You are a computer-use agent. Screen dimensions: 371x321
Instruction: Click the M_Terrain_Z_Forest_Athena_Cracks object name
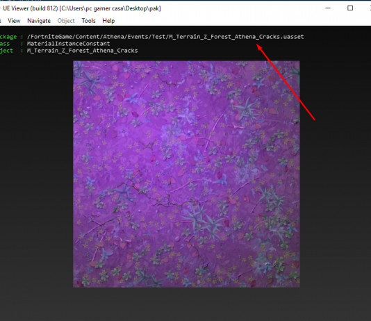click(83, 51)
